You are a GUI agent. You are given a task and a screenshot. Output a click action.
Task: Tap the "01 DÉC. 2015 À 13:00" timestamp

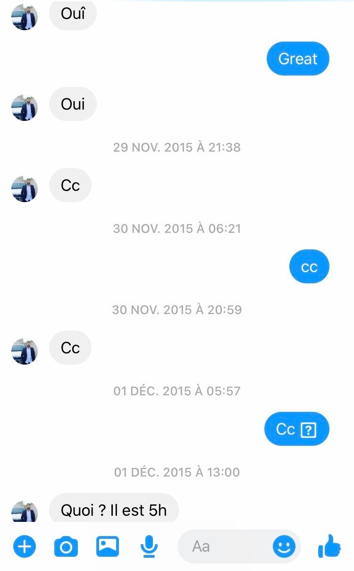(x=177, y=472)
